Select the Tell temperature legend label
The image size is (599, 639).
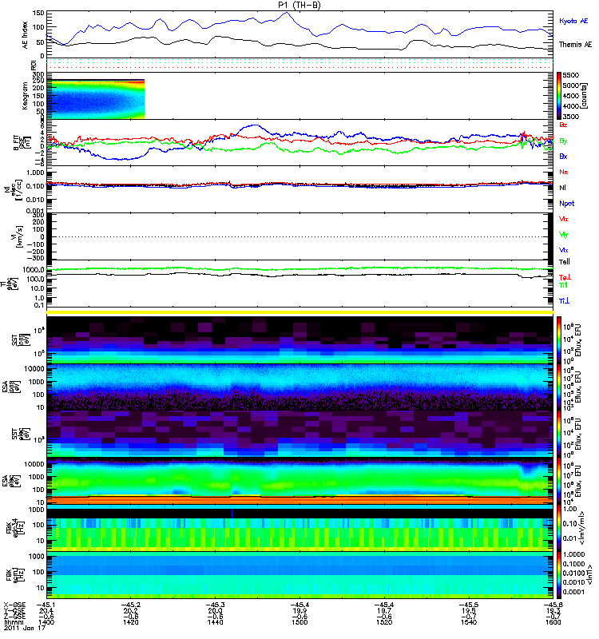click(x=564, y=262)
